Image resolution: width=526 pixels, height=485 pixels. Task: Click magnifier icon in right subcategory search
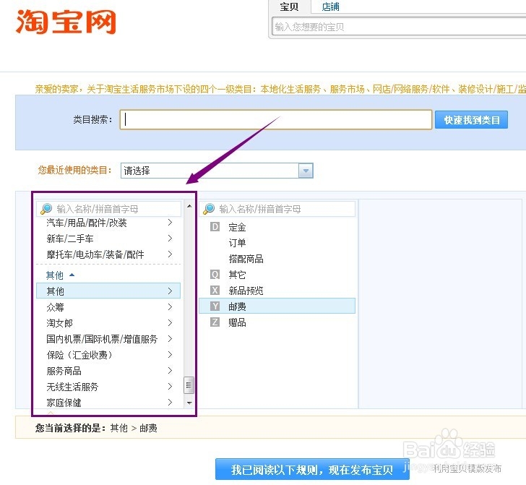coord(209,209)
